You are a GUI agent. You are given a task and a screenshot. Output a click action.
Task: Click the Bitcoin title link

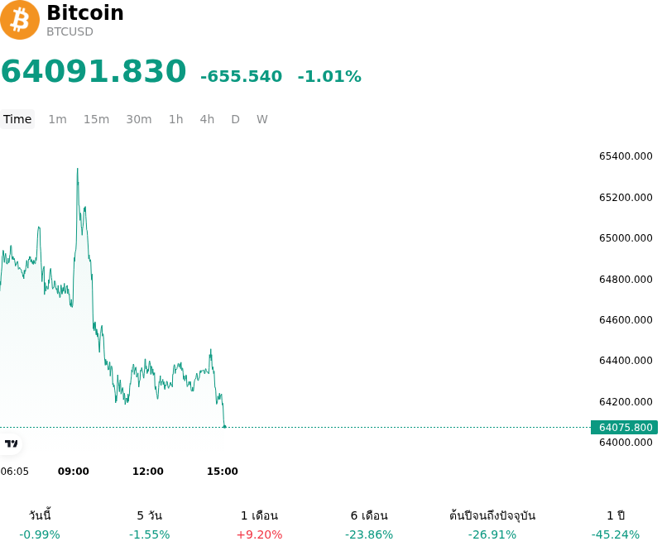click(x=85, y=12)
